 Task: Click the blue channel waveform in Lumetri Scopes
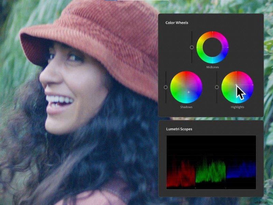(241, 171)
